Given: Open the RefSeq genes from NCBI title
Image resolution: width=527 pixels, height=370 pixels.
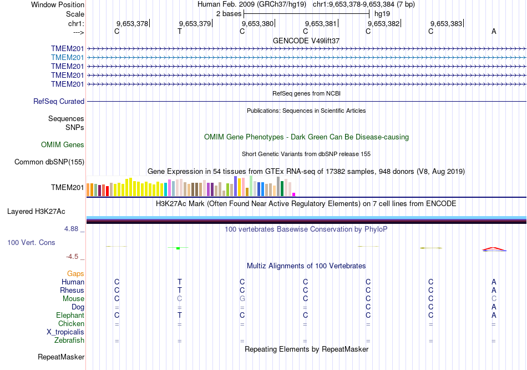Looking at the screenshot, I should pos(306,93).
